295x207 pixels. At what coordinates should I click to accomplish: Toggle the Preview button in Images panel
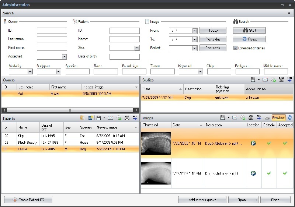coord(278,117)
